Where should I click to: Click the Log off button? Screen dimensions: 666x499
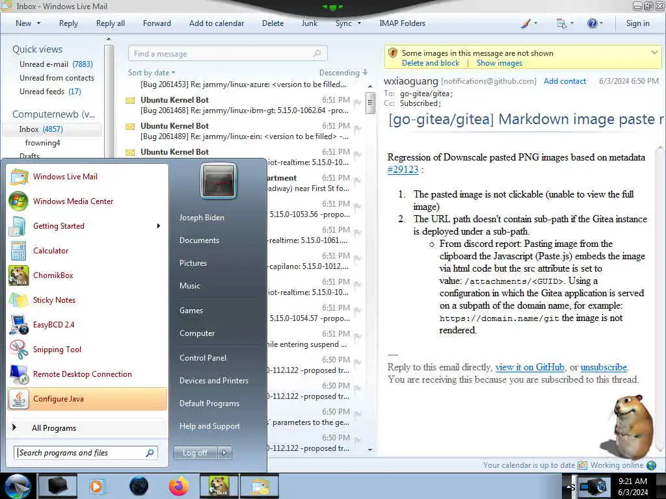195,453
